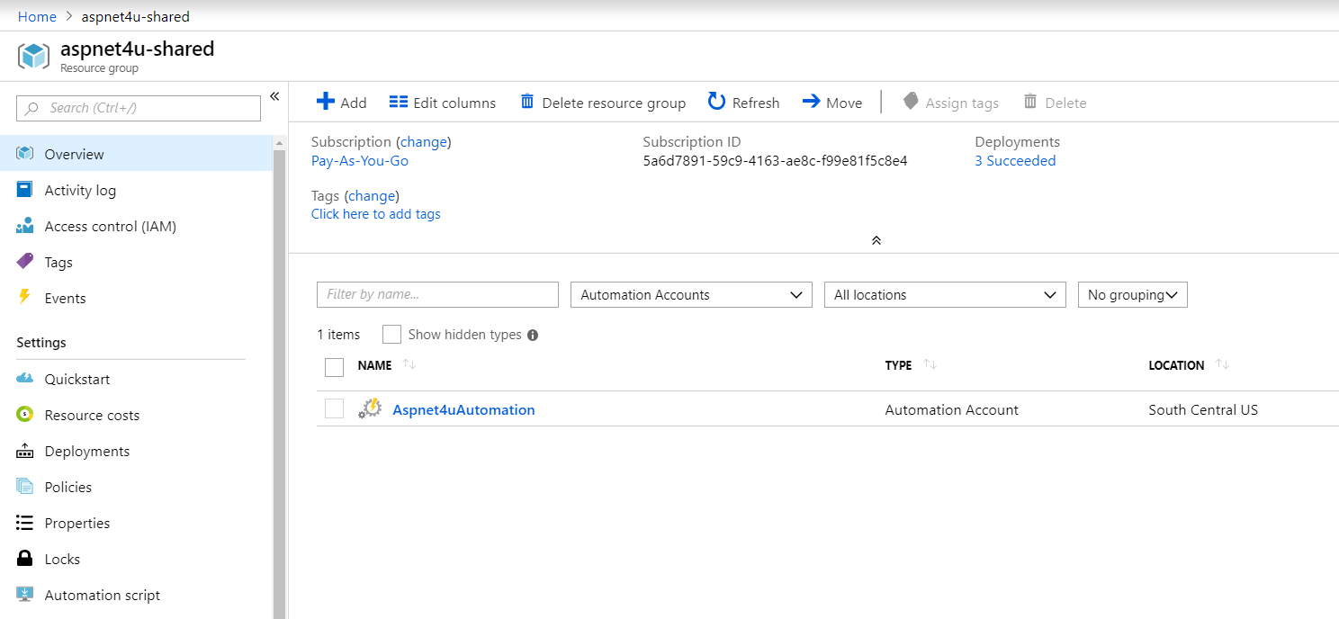The width and height of the screenshot is (1339, 619).
Task: Click the Edit columns icon
Action: tap(399, 102)
